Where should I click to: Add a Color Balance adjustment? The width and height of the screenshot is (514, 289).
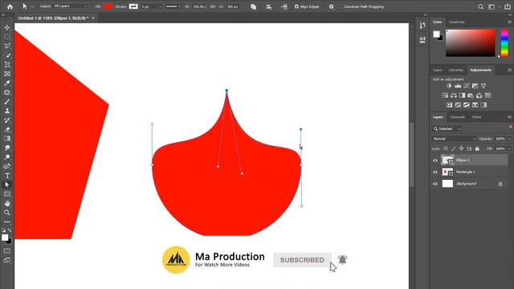[453, 96]
